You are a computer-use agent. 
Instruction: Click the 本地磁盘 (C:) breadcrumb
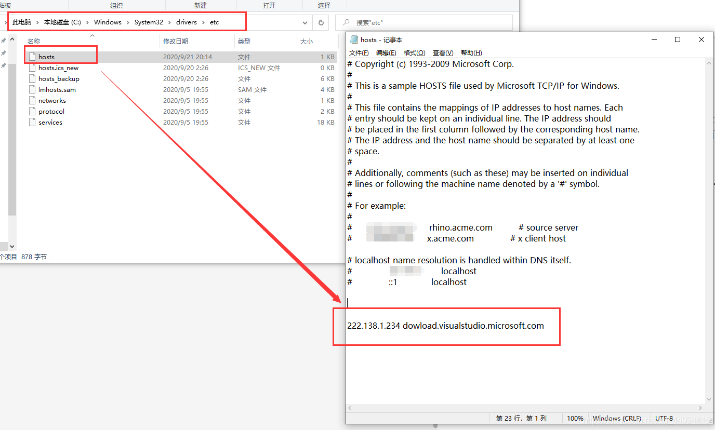pyautogui.click(x=62, y=22)
